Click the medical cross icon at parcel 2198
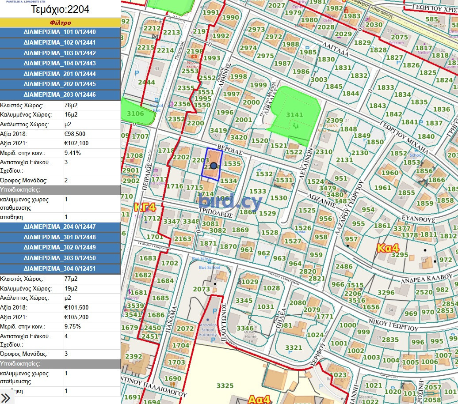The width and height of the screenshot is (458, 404). pos(193,57)
